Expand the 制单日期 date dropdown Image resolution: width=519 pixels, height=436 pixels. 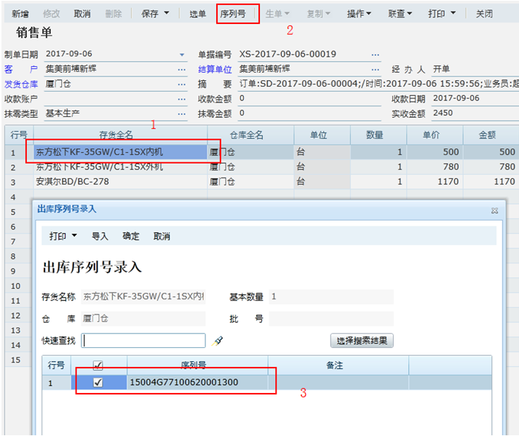coord(182,55)
